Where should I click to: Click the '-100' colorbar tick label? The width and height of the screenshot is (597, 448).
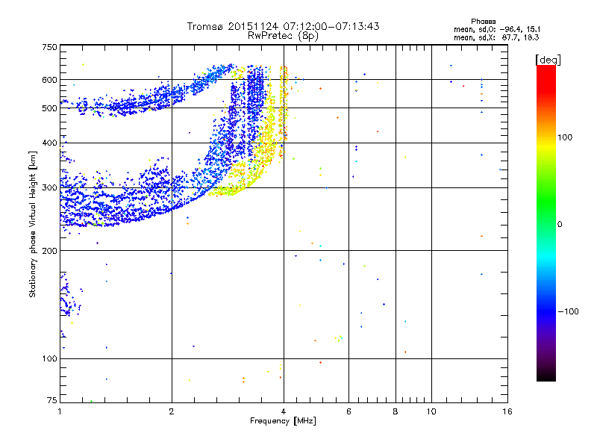click(x=568, y=311)
